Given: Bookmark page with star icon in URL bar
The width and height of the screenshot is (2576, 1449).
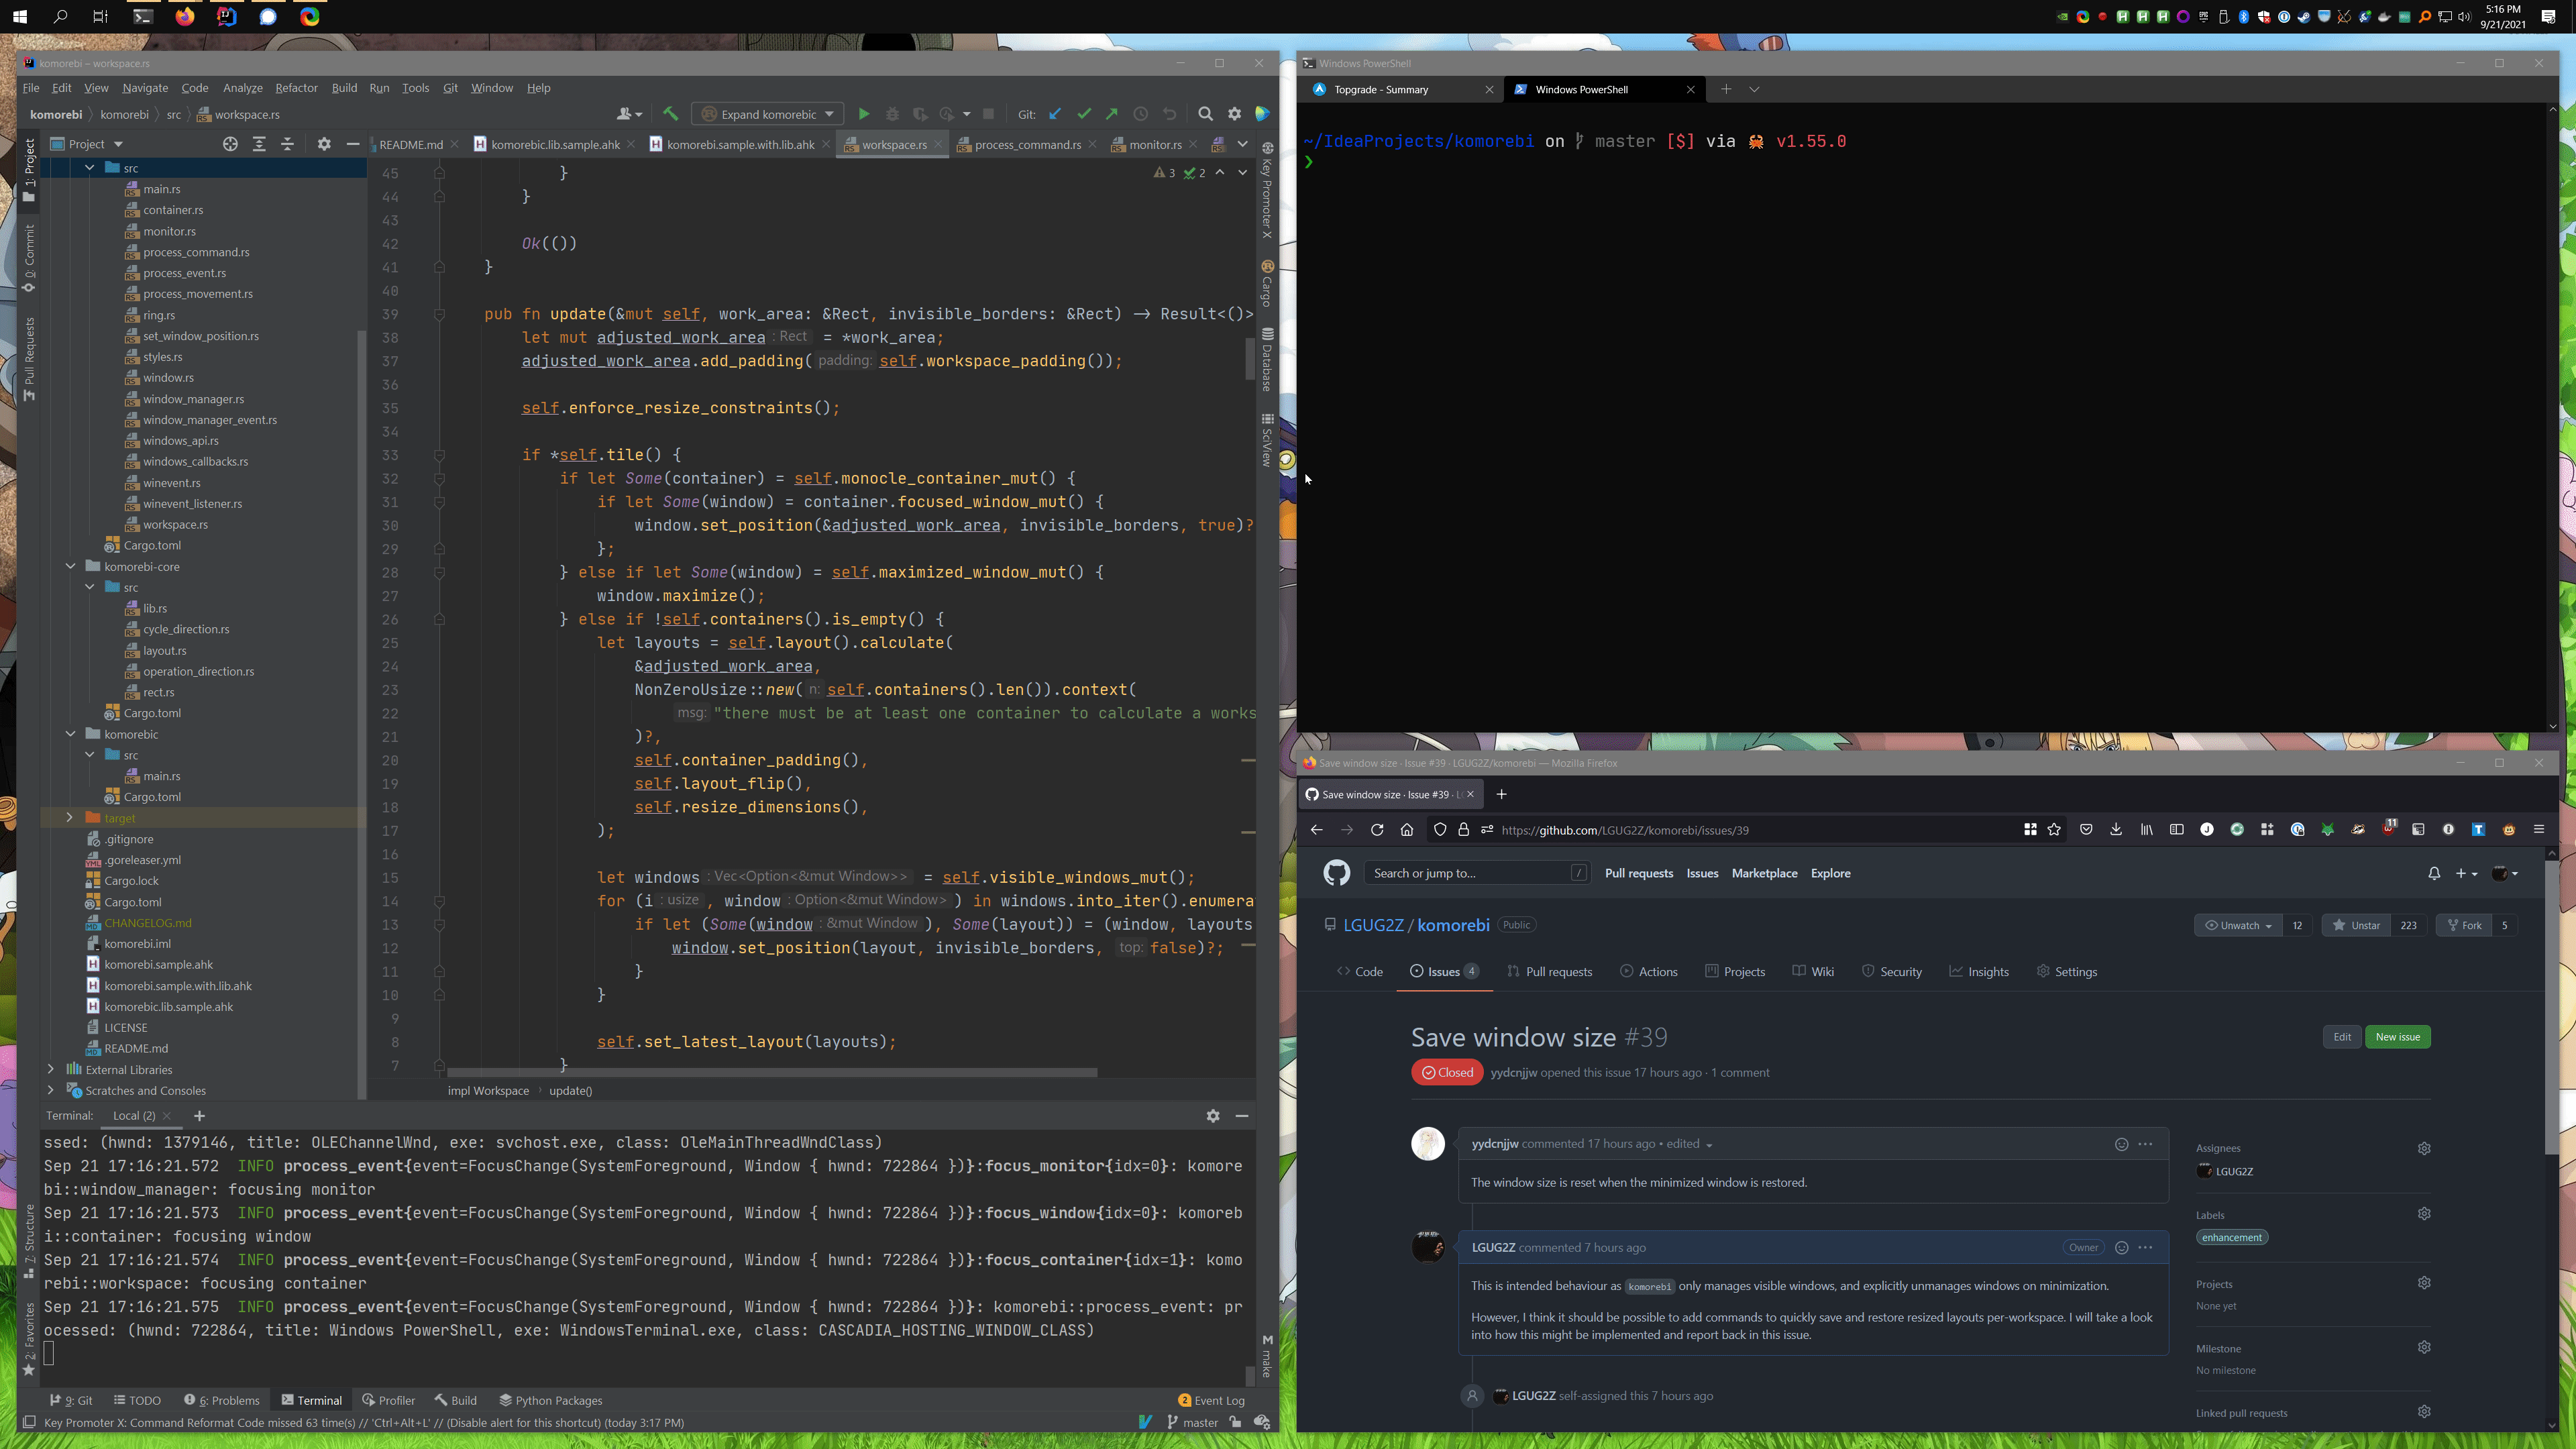Looking at the screenshot, I should [2054, 830].
